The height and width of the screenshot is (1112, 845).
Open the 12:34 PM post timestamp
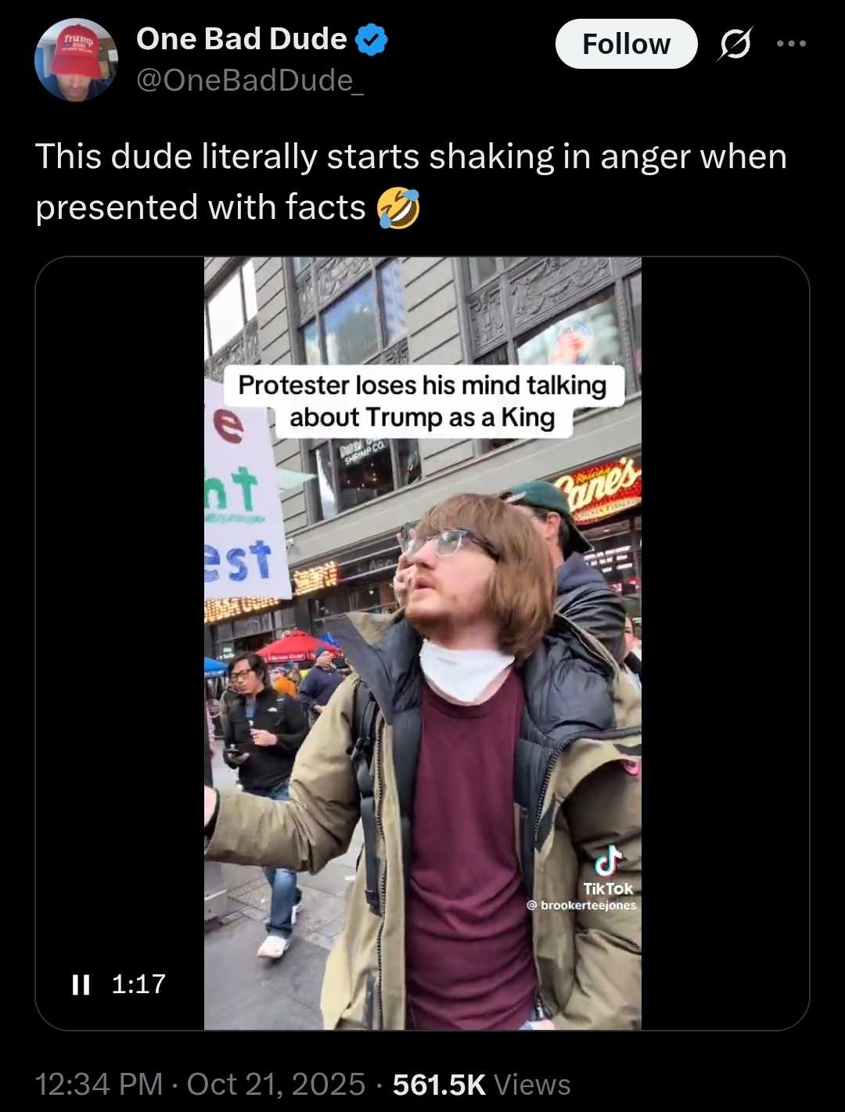99,1084
